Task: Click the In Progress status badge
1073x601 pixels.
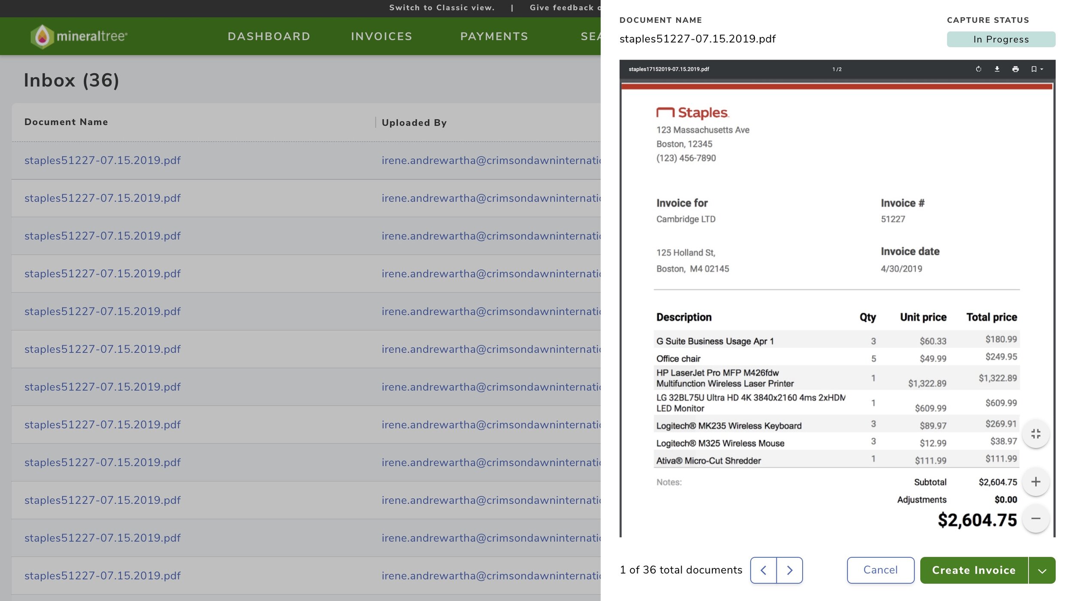Action: (1001, 39)
